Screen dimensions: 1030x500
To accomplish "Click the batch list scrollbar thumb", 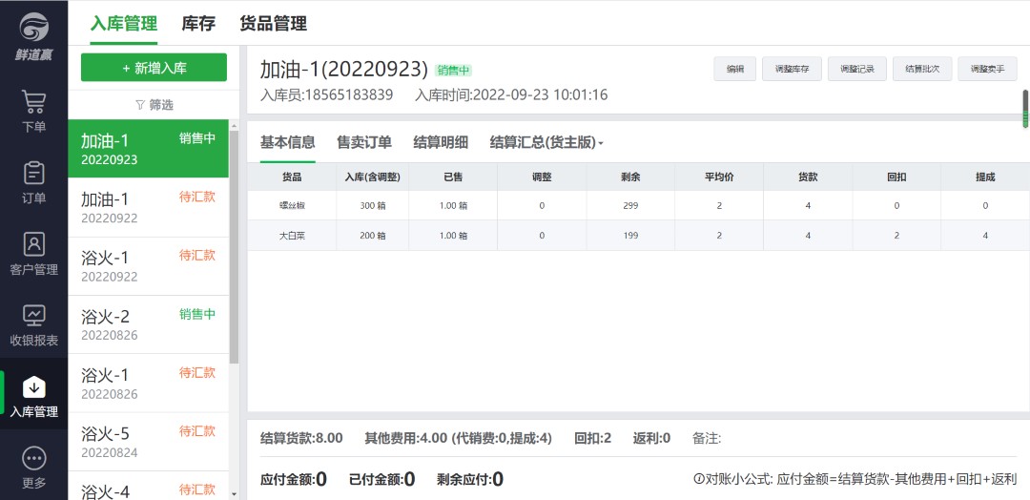I will (234, 246).
